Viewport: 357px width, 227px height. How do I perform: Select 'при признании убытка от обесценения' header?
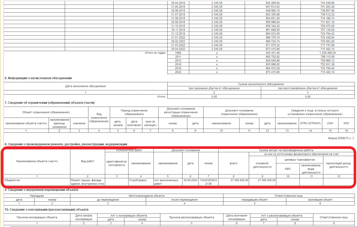pyautogui.click(x=214, y=88)
